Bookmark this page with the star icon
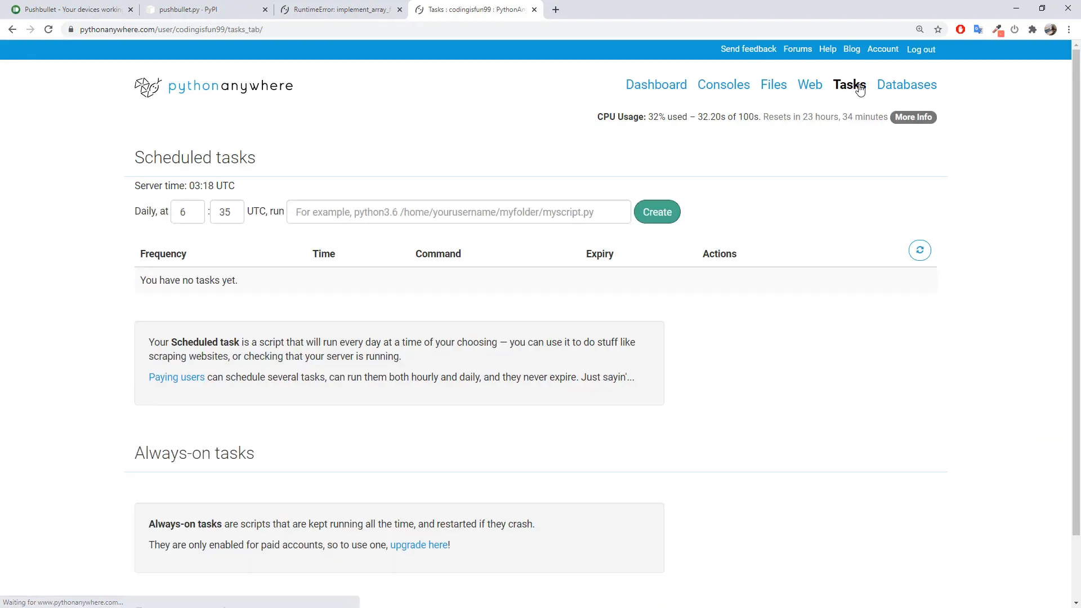1081x608 pixels. click(938, 29)
